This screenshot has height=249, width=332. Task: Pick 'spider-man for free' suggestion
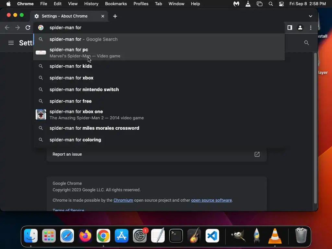click(x=159, y=101)
